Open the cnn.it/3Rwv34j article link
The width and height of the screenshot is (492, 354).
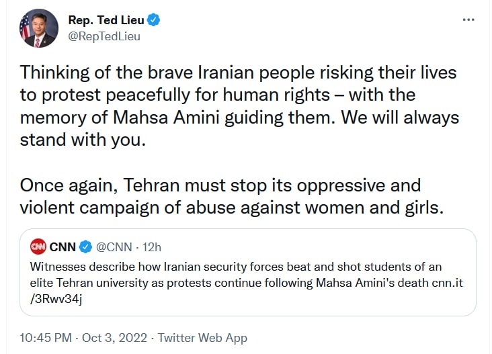(446, 283)
